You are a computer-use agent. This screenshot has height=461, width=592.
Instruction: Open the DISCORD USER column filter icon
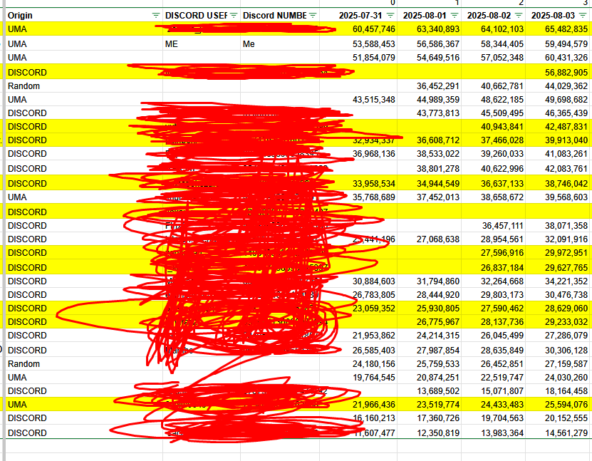(234, 16)
